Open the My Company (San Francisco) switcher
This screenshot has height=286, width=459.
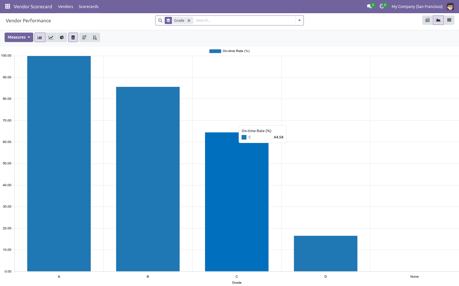417,7
